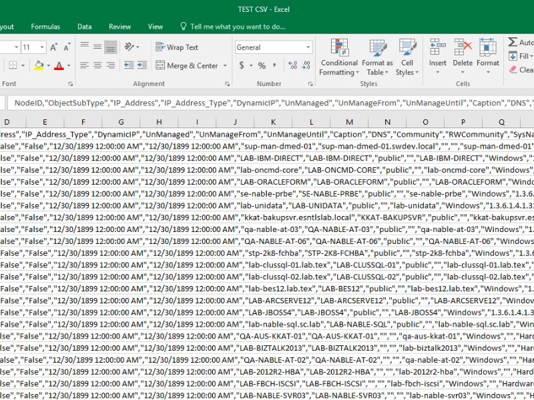Select column header E

pyautogui.click(x=45, y=122)
